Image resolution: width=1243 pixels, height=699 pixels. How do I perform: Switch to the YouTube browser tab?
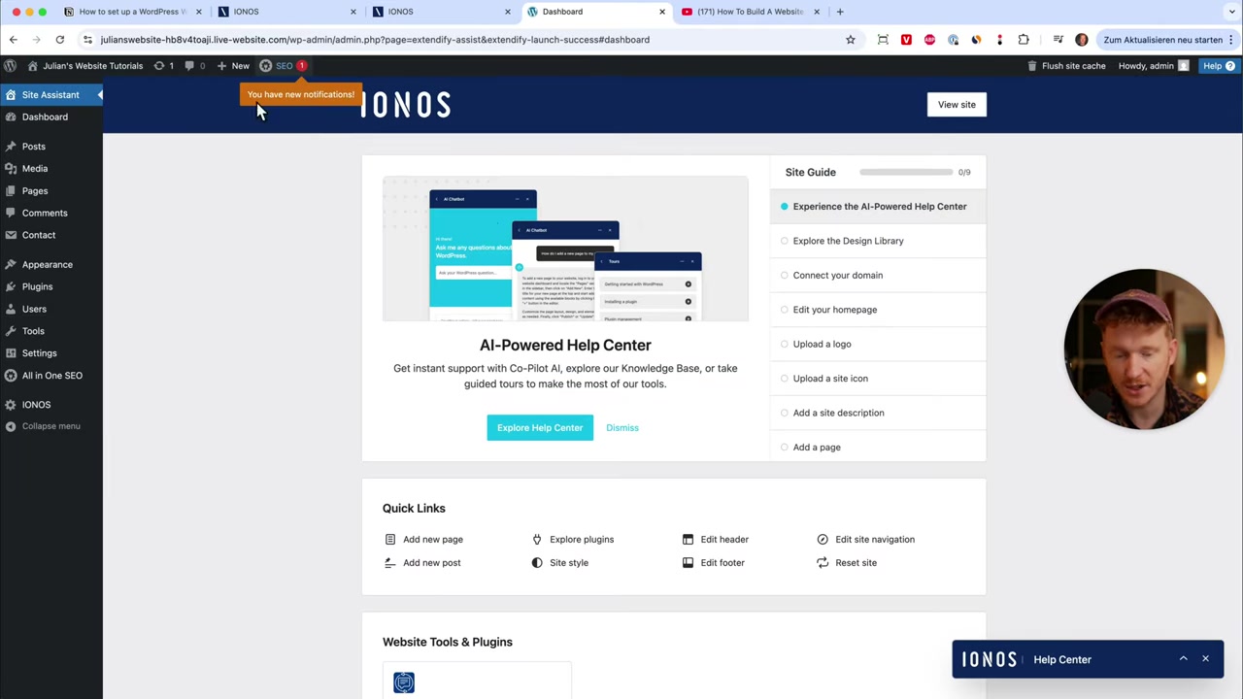click(x=750, y=12)
